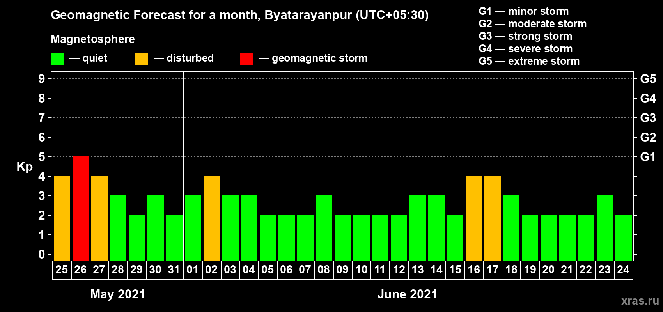Viewport: 663px width, 312px height.
Task: Click the orange bar for June 02
Action: pos(212,218)
